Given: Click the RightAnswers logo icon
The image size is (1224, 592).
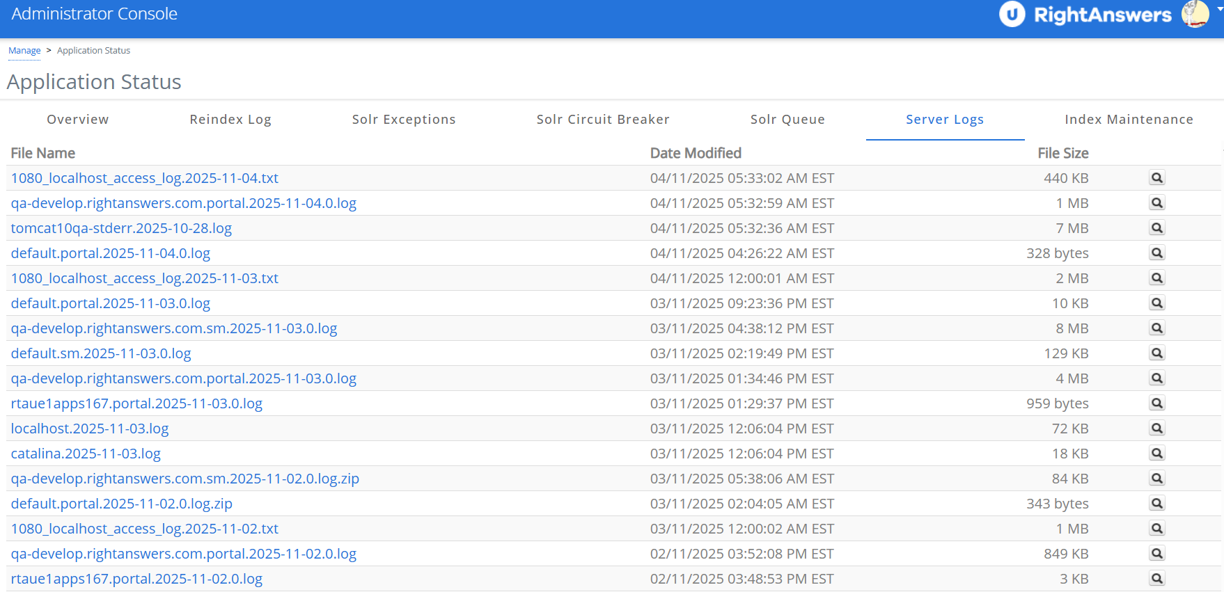Looking at the screenshot, I should tap(1012, 15).
